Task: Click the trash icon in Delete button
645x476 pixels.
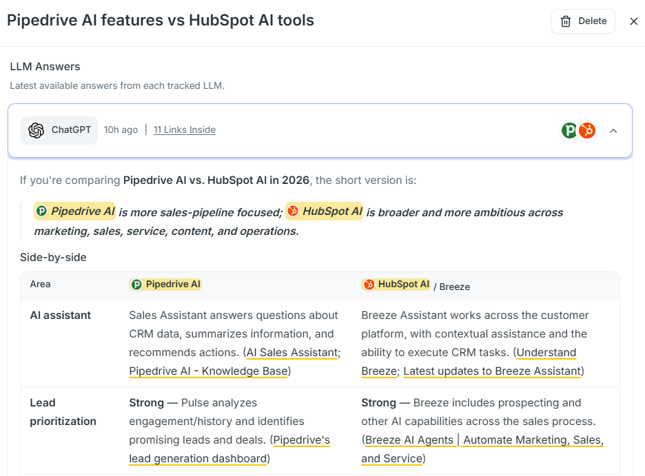Action: (566, 21)
